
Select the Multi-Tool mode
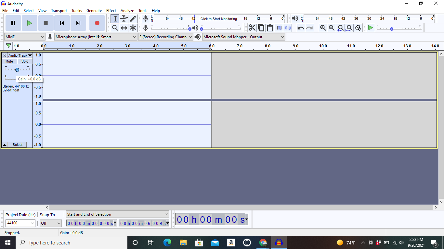click(x=133, y=28)
